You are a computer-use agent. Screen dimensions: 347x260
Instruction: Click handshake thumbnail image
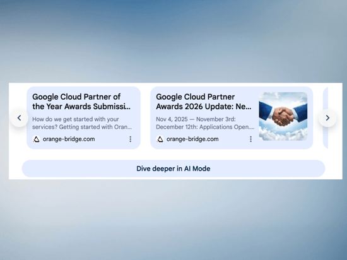283,116
